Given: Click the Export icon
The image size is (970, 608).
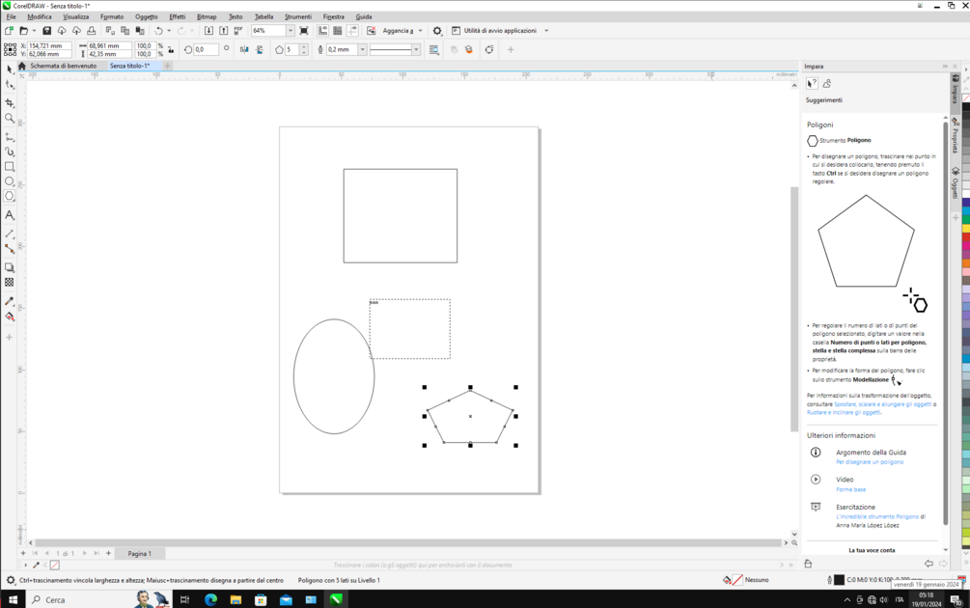Looking at the screenshot, I should 223,30.
